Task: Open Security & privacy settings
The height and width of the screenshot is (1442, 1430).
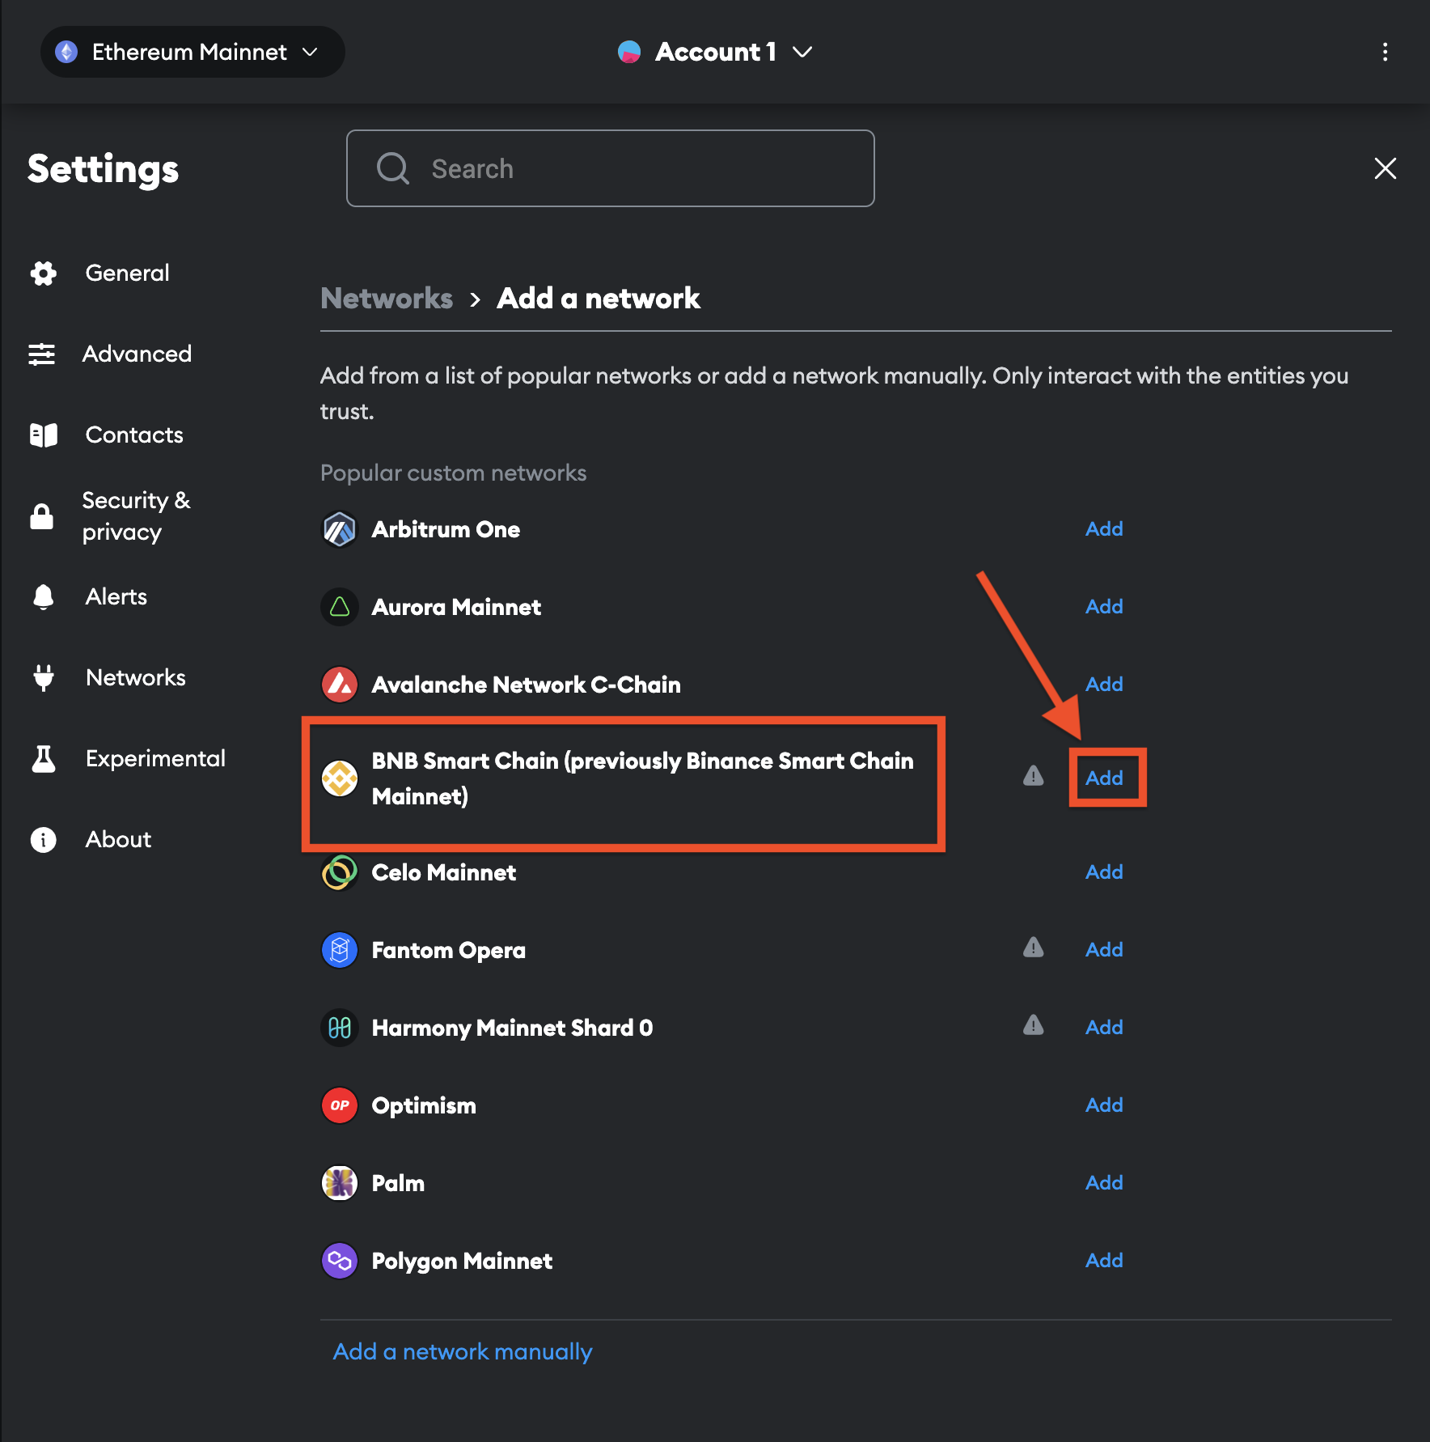Action: [137, 515]
